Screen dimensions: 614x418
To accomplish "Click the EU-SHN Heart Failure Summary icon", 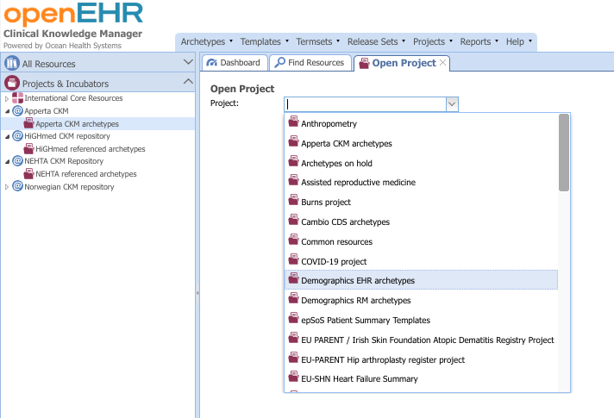I will tap(294, 377).
